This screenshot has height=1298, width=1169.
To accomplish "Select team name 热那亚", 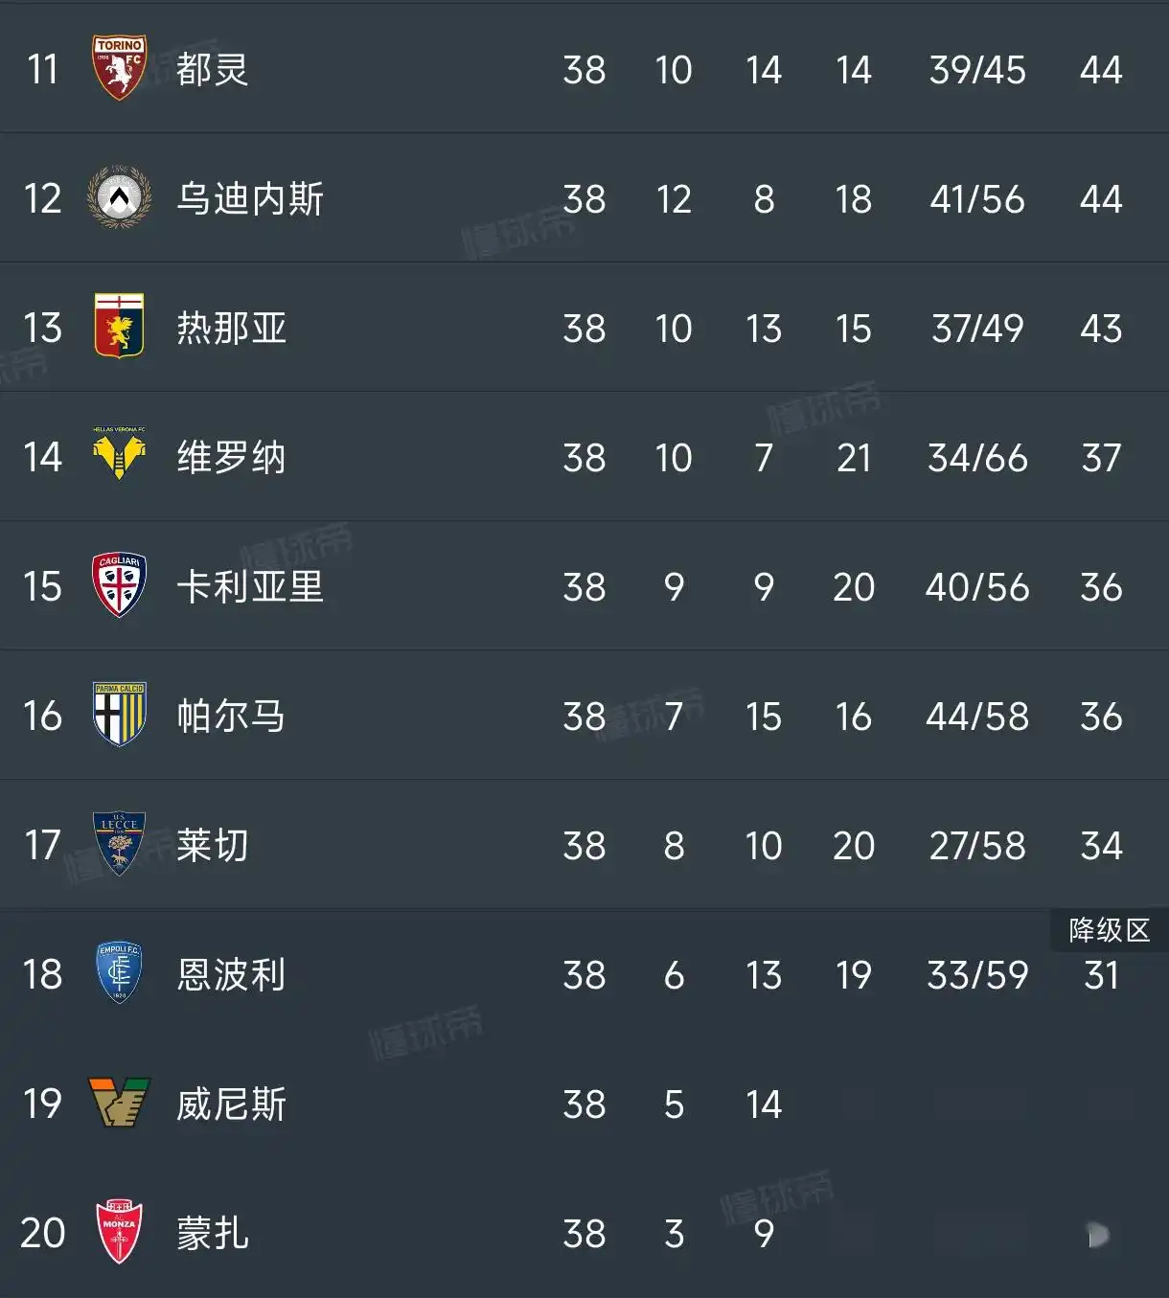I will 231,328.
